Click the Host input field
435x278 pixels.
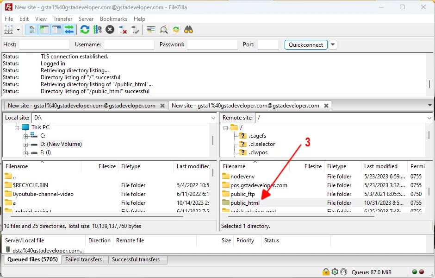pos(44,45)
